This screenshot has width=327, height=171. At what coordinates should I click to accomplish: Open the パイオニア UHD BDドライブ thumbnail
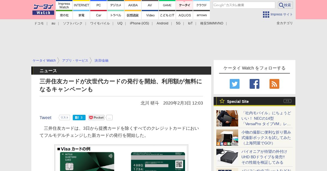pos(227,157)
